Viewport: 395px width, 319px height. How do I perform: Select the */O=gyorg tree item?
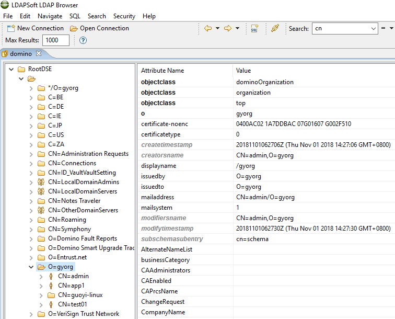(x=63, y=88)
